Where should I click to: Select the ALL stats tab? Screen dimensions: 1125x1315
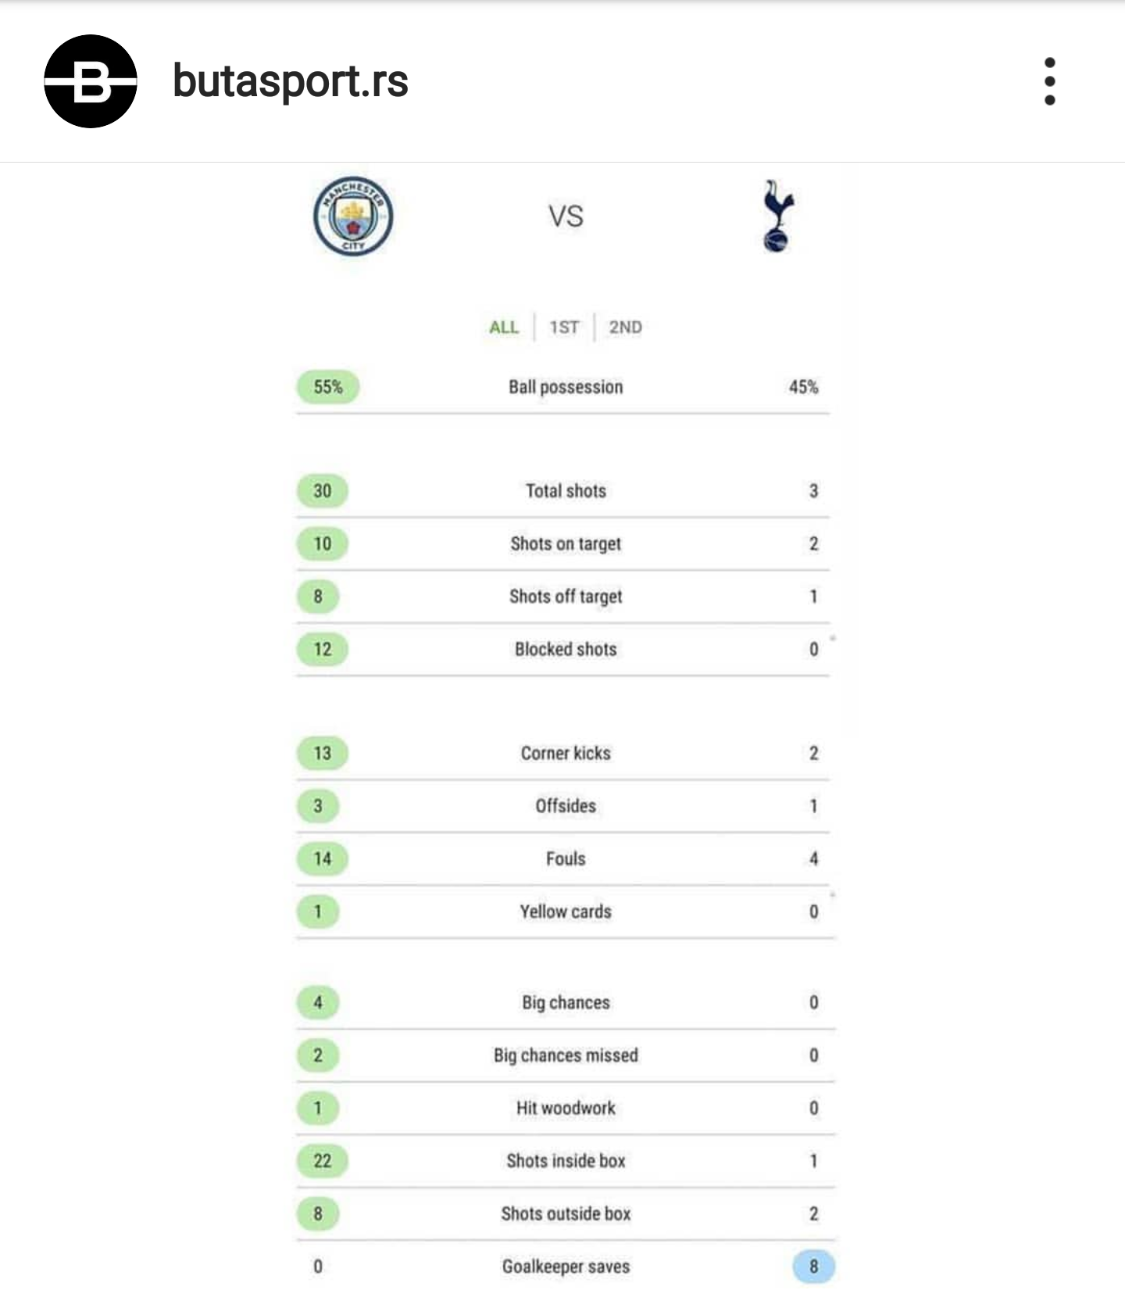point(504,328)
